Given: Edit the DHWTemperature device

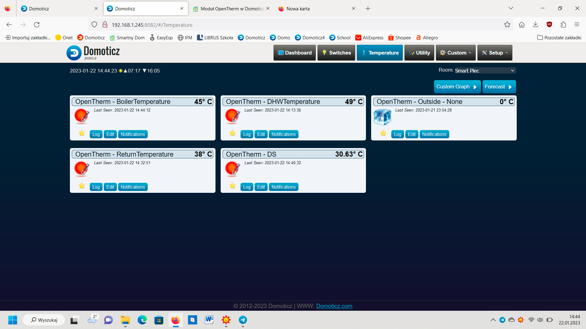Looking at the screenshot, I should [x=261, y=134].
